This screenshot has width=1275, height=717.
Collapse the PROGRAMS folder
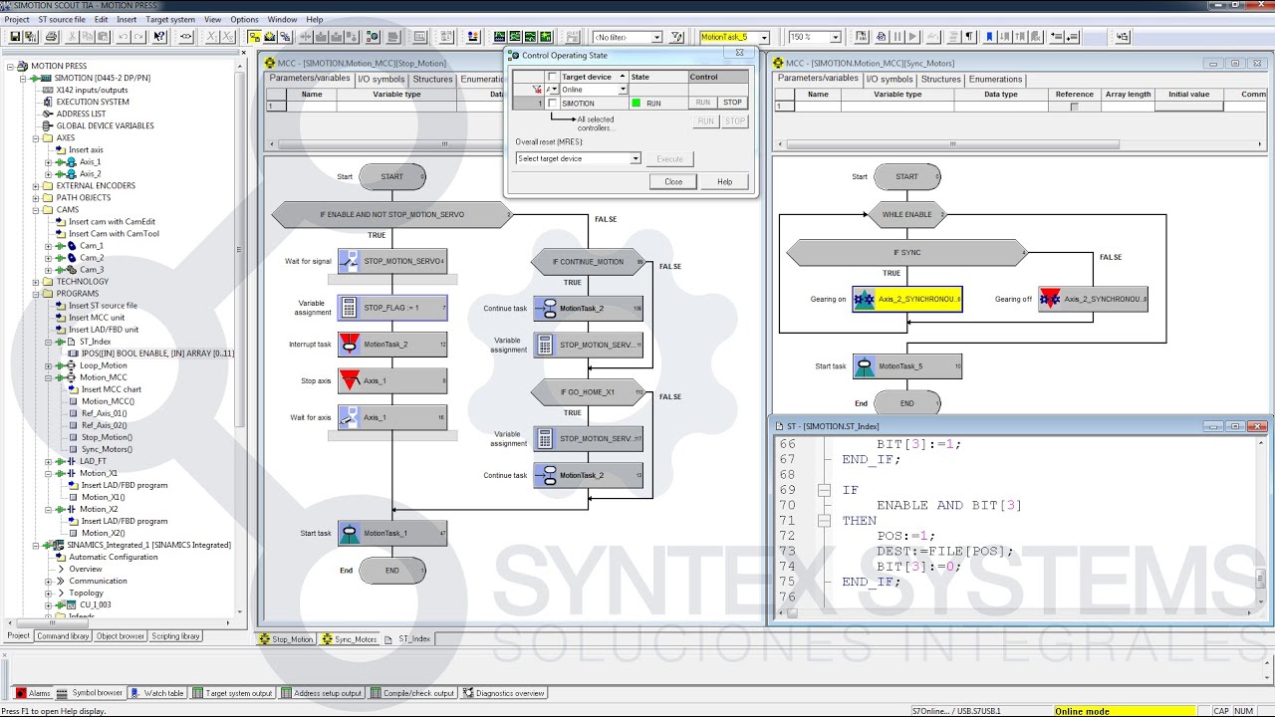[36, 293]
